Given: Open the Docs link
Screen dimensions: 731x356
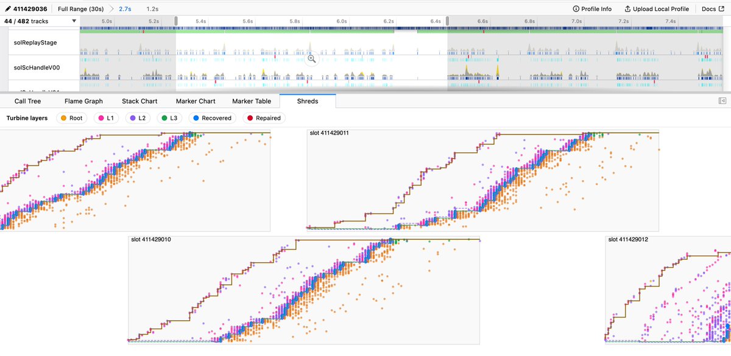Looking at the screenshot, I should pyautogui.click(x=712, y=9).
